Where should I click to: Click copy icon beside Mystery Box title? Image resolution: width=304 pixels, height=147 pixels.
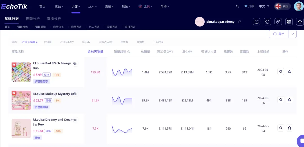(x=76, y=94)
